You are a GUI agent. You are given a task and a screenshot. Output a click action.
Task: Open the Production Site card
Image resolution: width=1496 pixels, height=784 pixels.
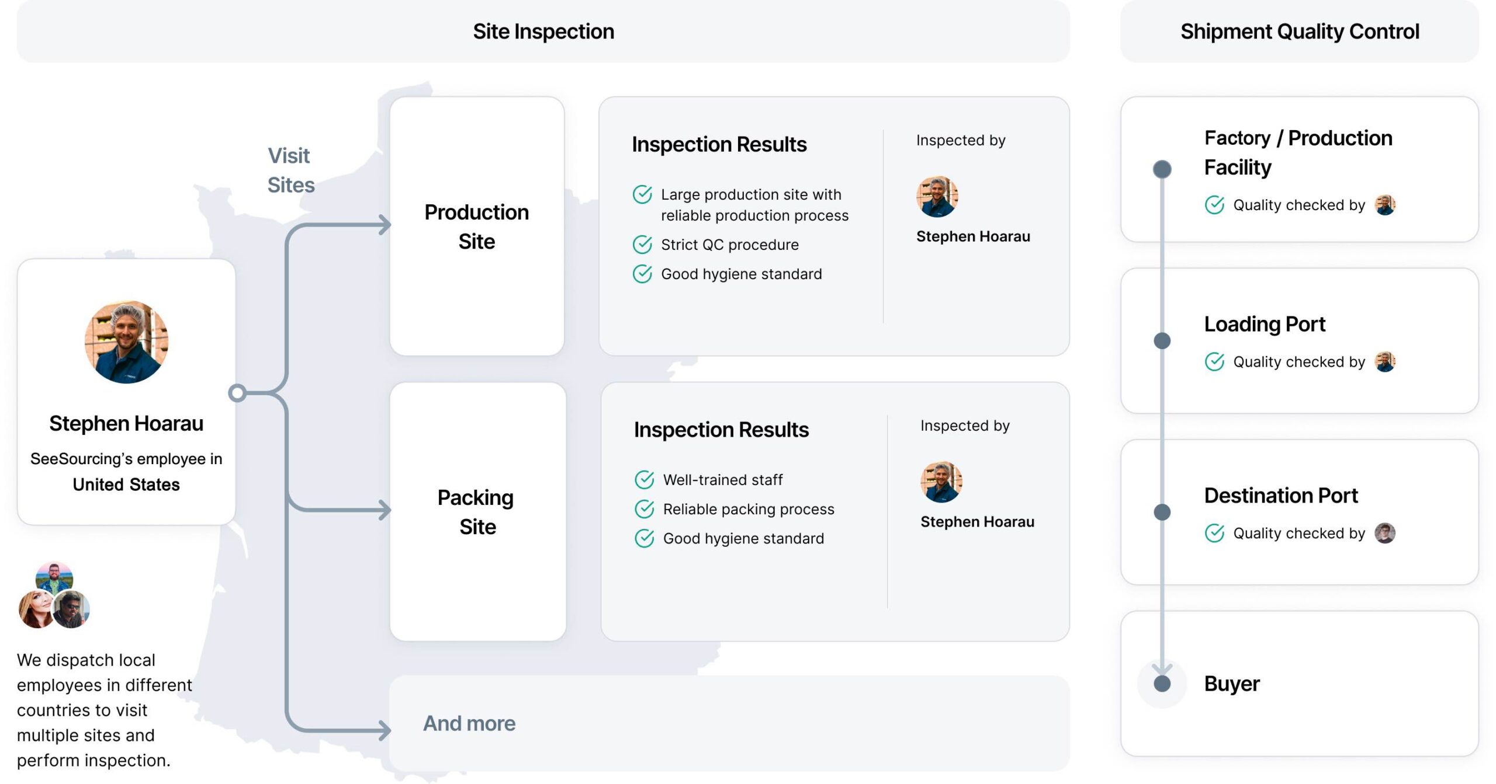pos(477,227)
